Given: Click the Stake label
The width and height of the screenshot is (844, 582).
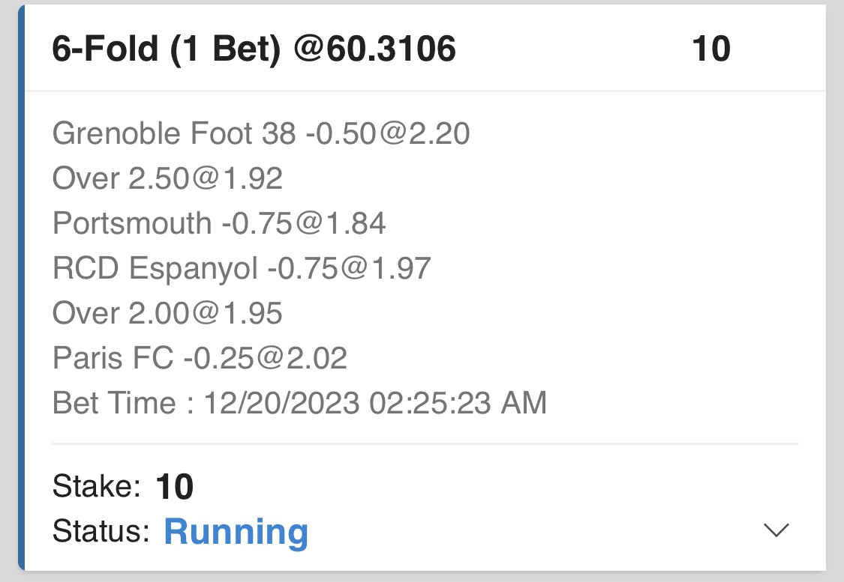Looking at the screenshot, I should (x=97, y=488).
